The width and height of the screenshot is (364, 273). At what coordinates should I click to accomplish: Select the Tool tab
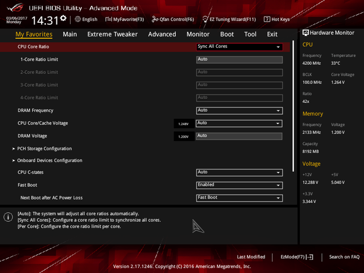point(250,34)
